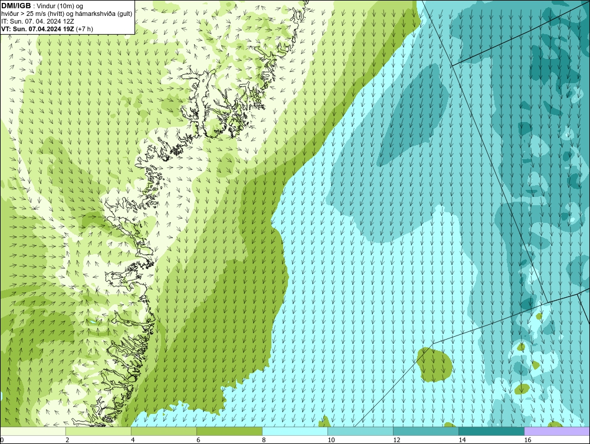The image size is (590, 444).
Task: Click the 0-2 m/s palest legend swatch
Action: pos(33,431)
